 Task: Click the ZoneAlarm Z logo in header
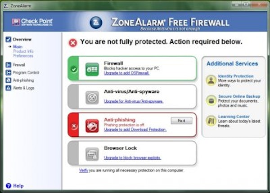(95, 22)
